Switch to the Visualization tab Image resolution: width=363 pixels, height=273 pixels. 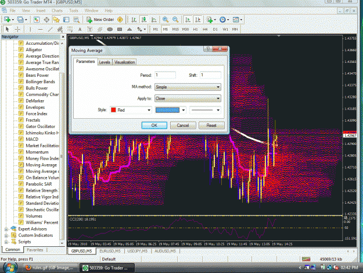124,62
